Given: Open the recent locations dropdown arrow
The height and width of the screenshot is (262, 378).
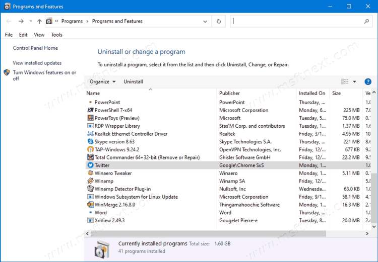Looking at the screenshot, I should (31, 21).
